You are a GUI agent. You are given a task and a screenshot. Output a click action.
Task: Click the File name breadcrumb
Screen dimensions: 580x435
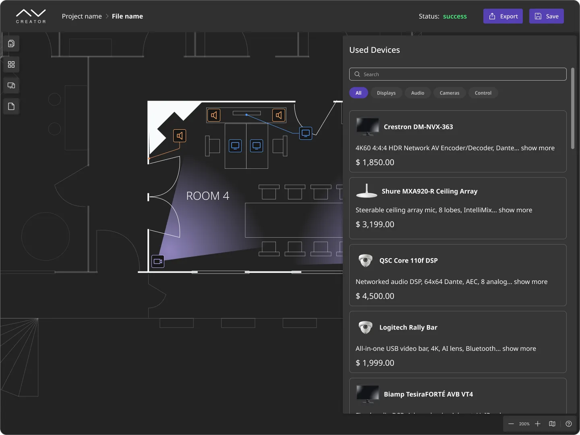127,16
